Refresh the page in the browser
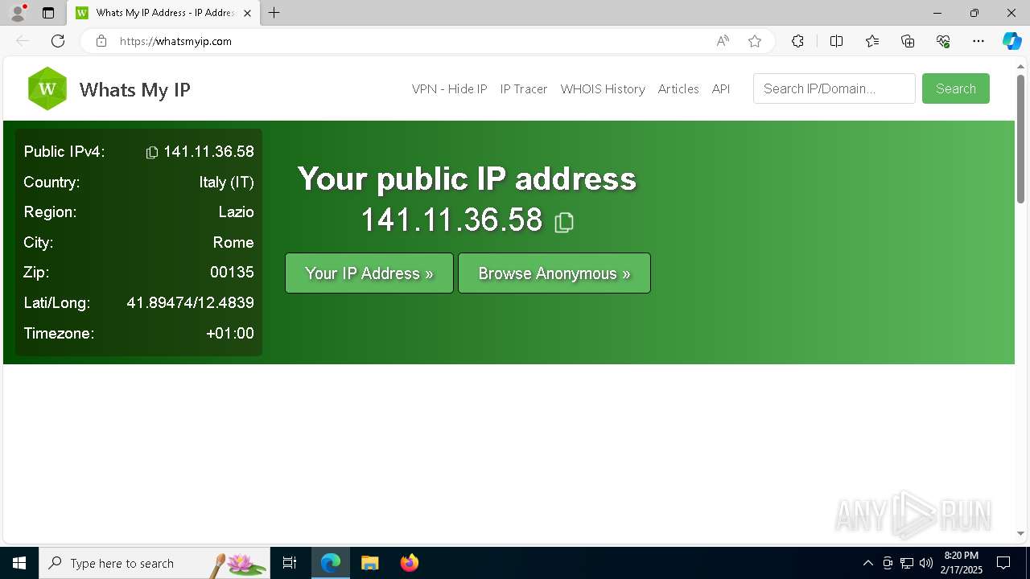This screenshot has height=579, width=1030. tap(58, 41)
